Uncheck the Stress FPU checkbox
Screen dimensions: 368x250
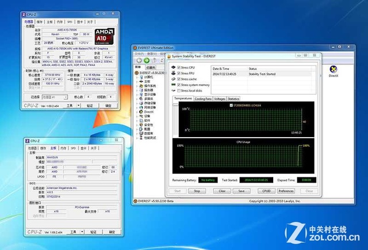tap(179, 73)
